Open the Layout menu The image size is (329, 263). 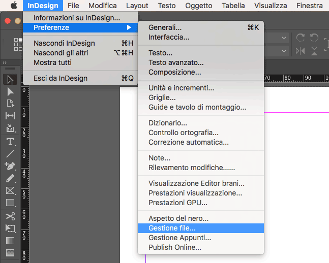tap(137, 6)
